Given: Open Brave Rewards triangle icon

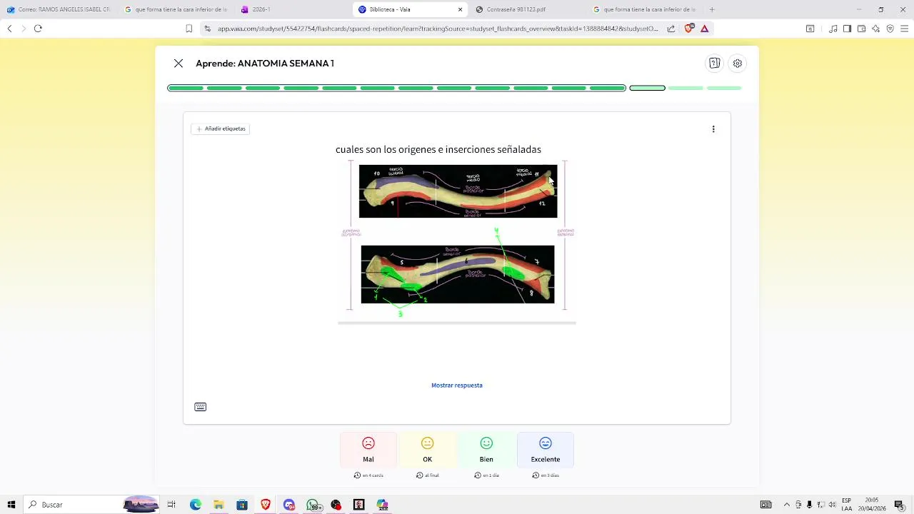Looking at the screenshot, I should 705,29.
